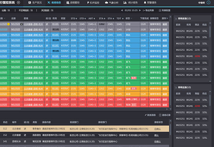Go to previous time with left arrow
Screen dimensions: 214x147
(122, 10)
